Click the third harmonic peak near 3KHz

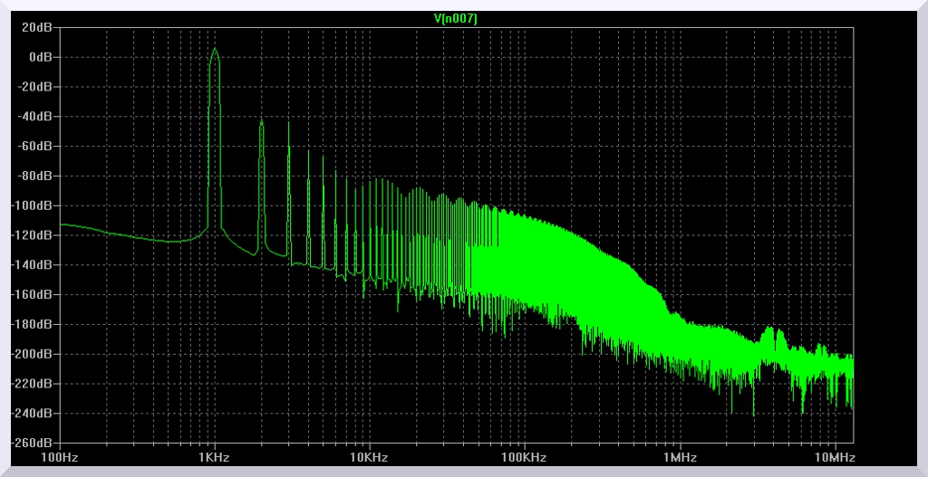(x=288, y=123)
